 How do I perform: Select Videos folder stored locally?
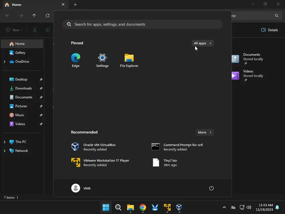pyautogui.click(x=248, y=75)
